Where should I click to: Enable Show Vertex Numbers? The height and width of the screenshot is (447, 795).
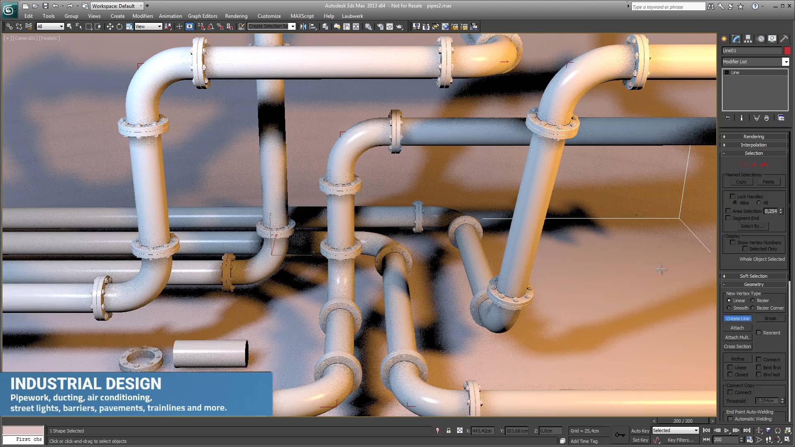tap(733, 243)
